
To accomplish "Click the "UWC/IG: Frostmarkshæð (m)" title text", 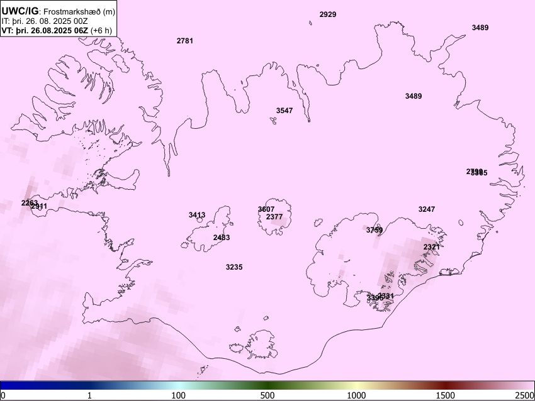I will (59, 11).
